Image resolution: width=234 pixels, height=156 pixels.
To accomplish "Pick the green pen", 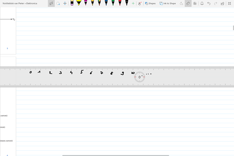I will tap(113, 3).
